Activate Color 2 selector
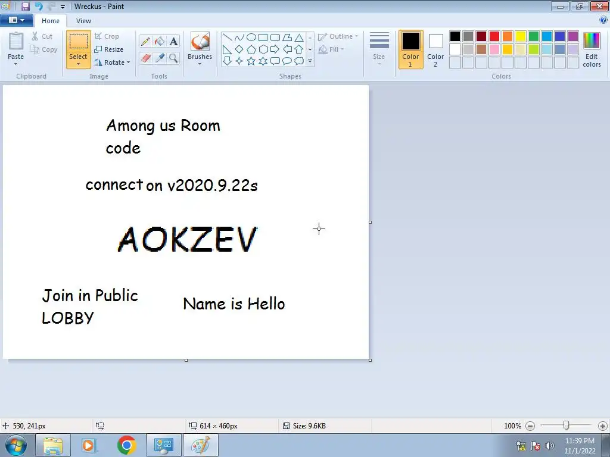This screenshot has width=610, height=457. coord(435,49)
